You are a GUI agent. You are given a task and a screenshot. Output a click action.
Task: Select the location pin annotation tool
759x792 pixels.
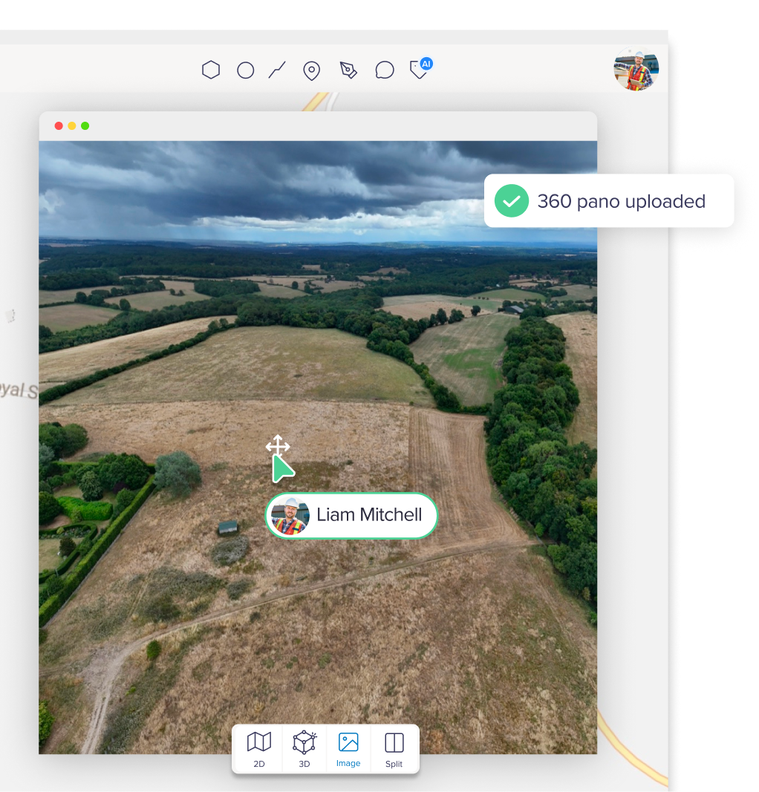click(x=311, y=69)
